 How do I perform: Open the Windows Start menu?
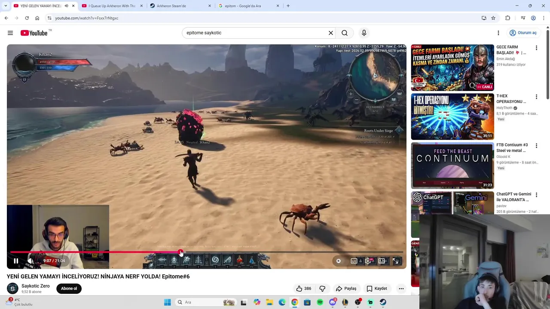[167, 303]
